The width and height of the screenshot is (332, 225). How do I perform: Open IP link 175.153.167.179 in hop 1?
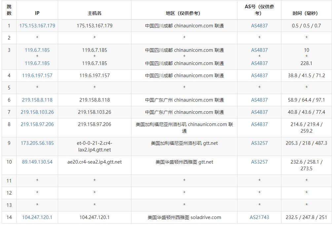(37, 26)
